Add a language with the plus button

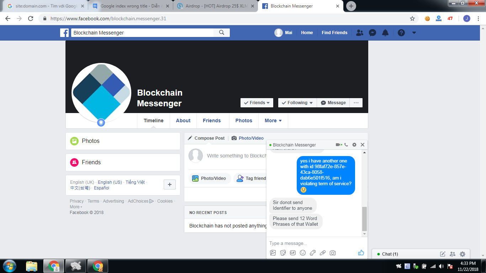tap(170, 184)
